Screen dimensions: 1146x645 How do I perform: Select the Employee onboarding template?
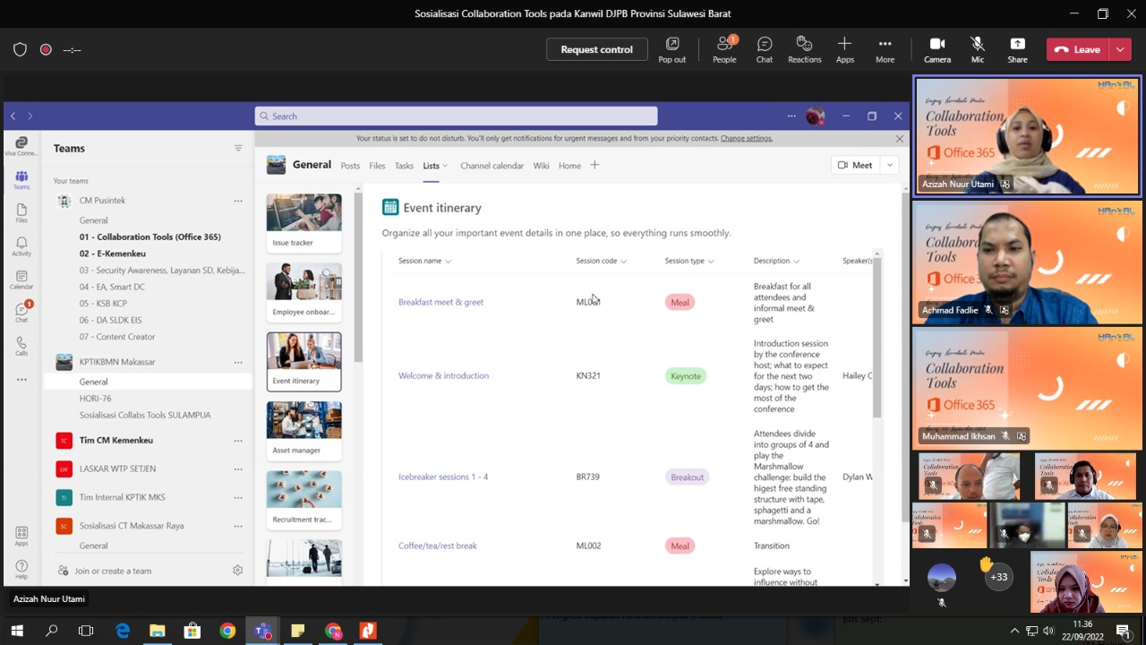click(304, 292)
